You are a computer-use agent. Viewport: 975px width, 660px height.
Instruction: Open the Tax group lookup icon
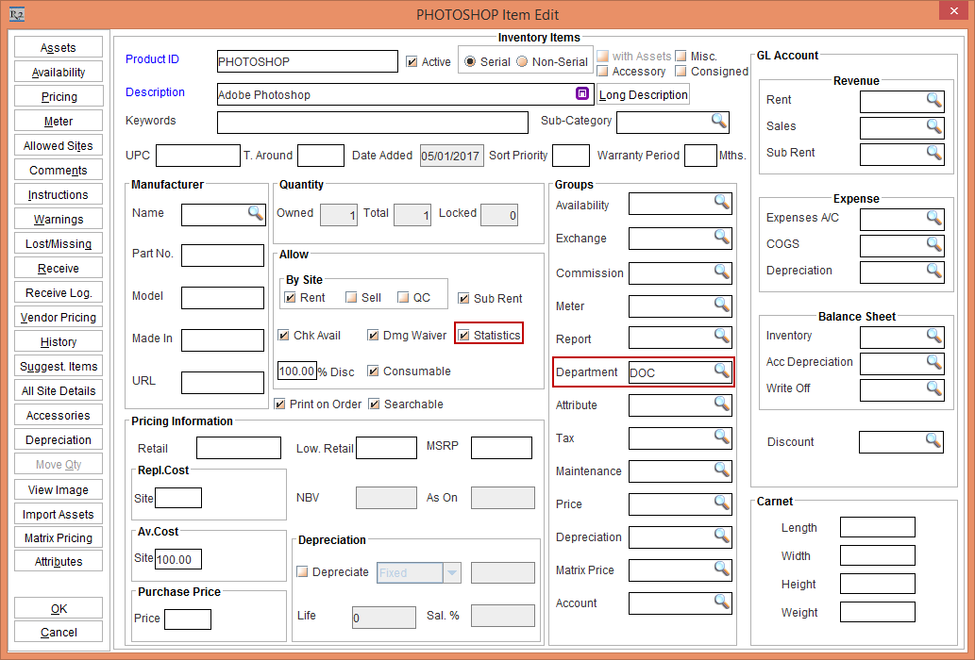[721, 437]
